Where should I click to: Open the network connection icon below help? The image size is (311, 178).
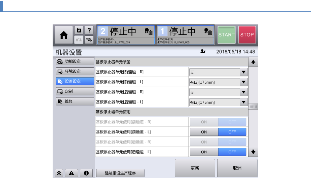[x=89, y=40]
